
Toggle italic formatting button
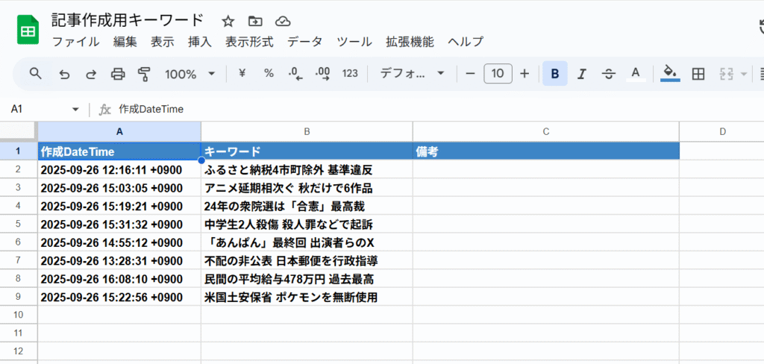point(582,73)
